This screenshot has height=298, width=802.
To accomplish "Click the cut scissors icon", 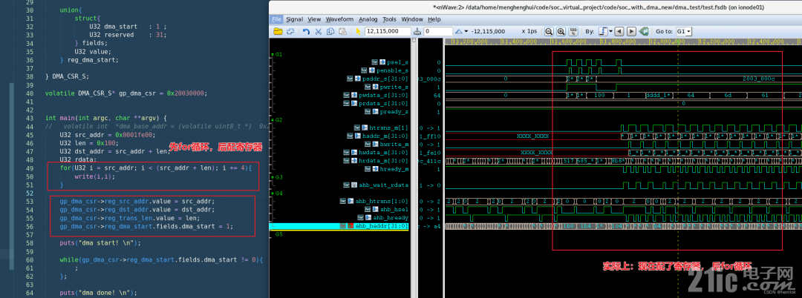I will click(318, 32).
